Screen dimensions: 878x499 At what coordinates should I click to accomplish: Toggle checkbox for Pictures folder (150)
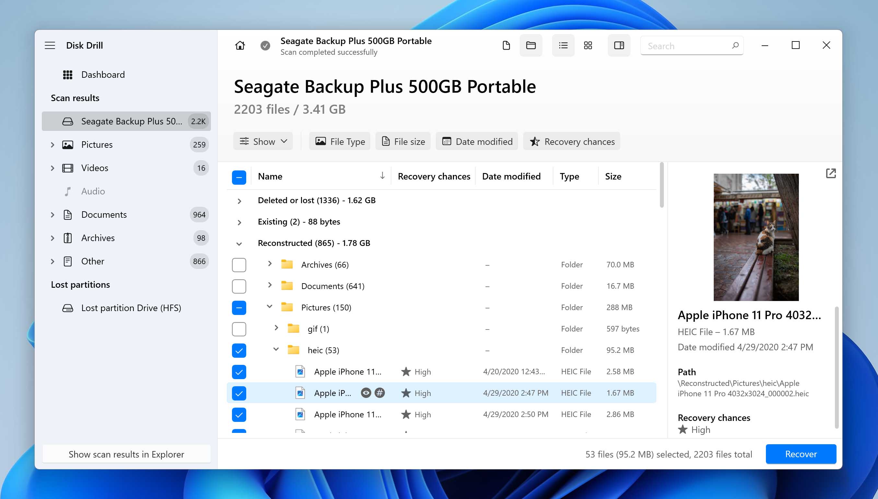tap(239, 307)
